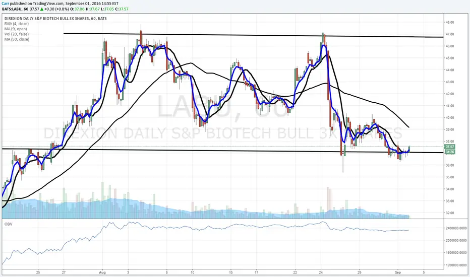
Task: Click the 40.00 price axis label
Action: (450, 118)
